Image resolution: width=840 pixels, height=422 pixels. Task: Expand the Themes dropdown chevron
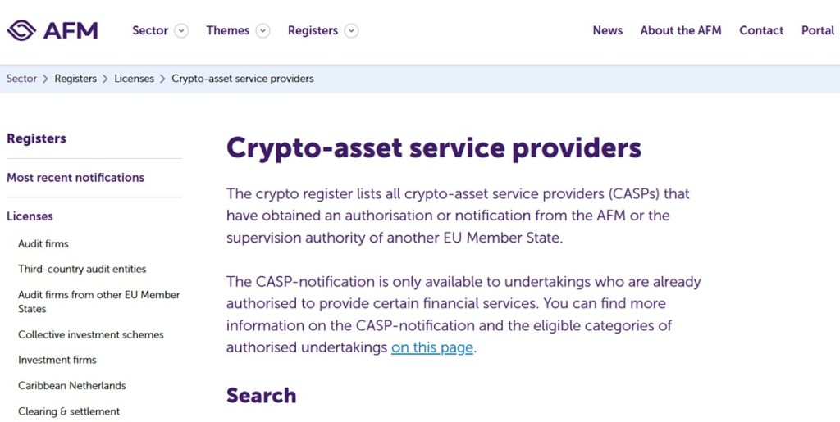pyautogui.click(x=262, y=31)
